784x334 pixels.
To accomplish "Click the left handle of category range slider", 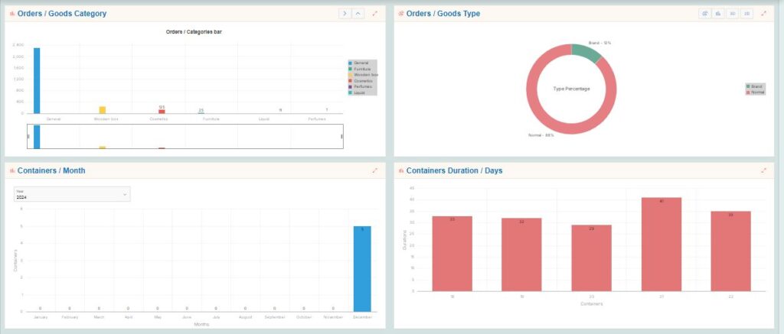I will click(28, 136).
